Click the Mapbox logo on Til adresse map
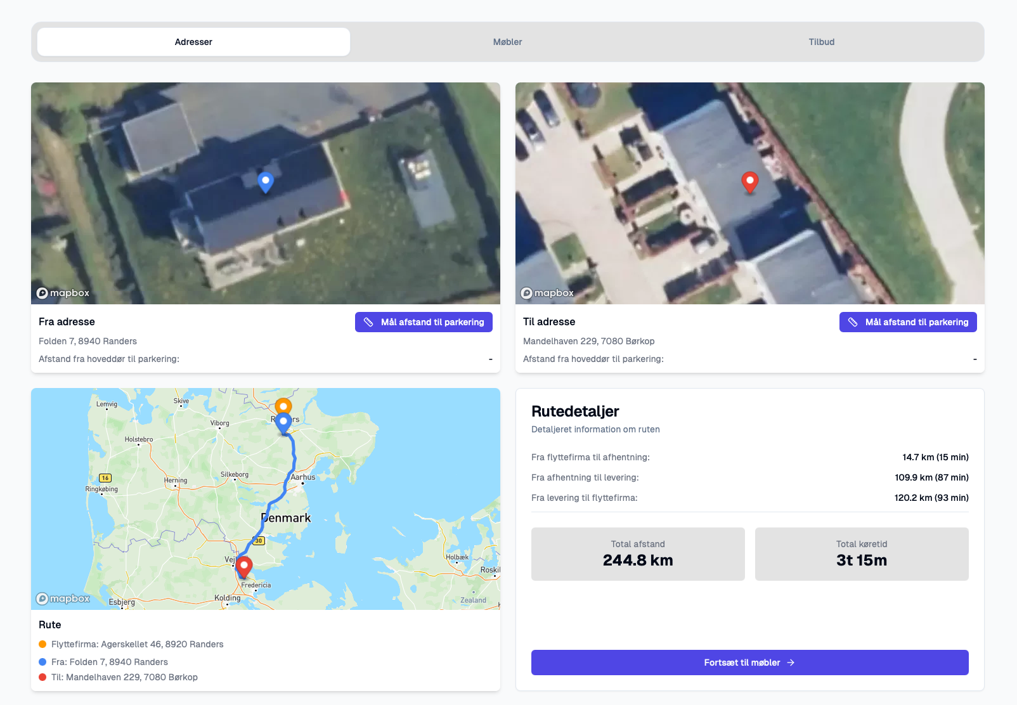1017x705 pixels. [x=548, y=293]
